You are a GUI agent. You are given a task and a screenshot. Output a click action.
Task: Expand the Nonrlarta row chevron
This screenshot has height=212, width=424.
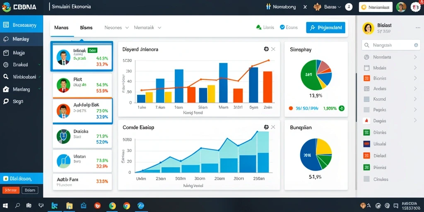(x=415, y=57)
